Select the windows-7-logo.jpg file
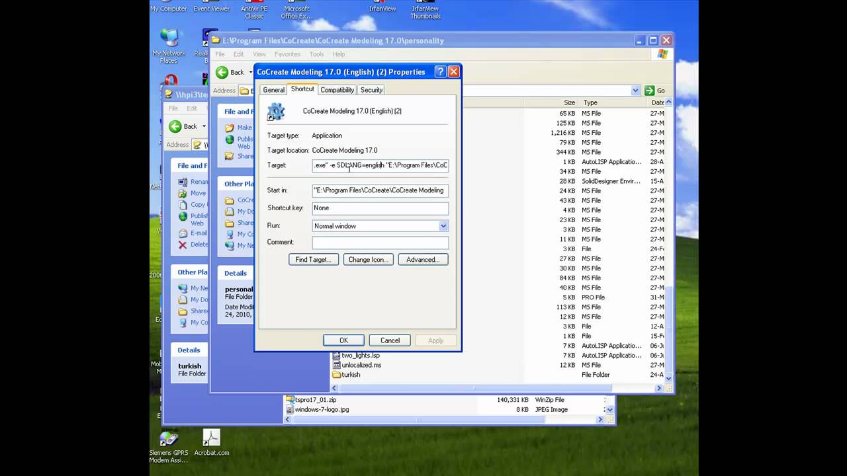This screenshot has width=847, height=476. [321, 410]
